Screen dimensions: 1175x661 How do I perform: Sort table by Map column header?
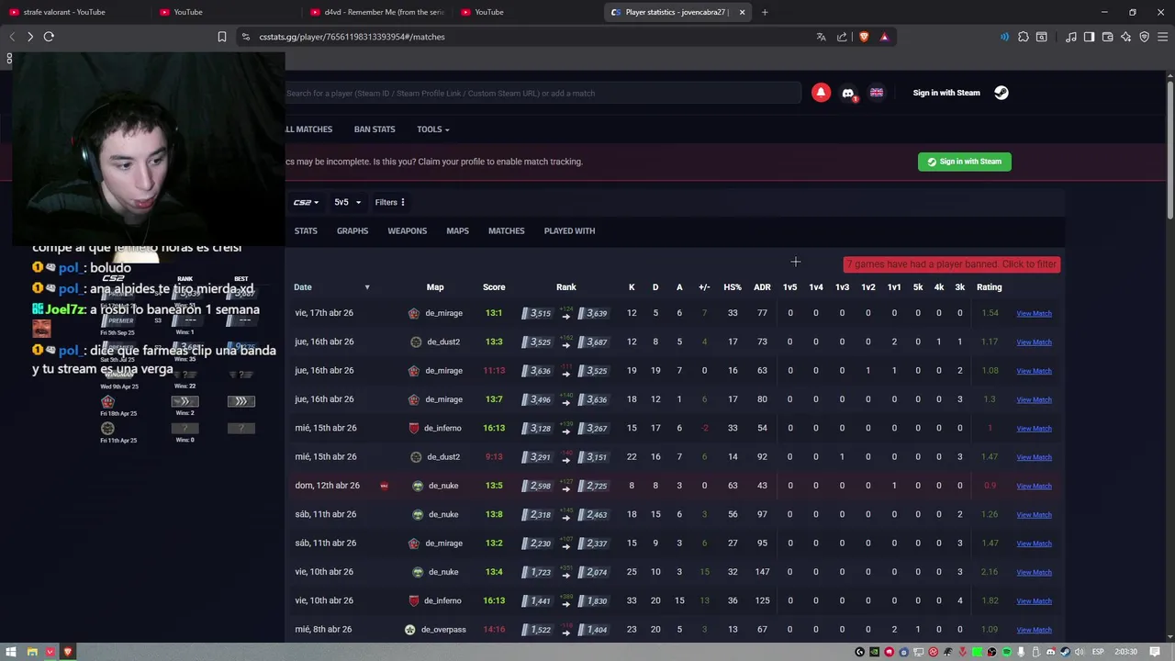(435, 287)
